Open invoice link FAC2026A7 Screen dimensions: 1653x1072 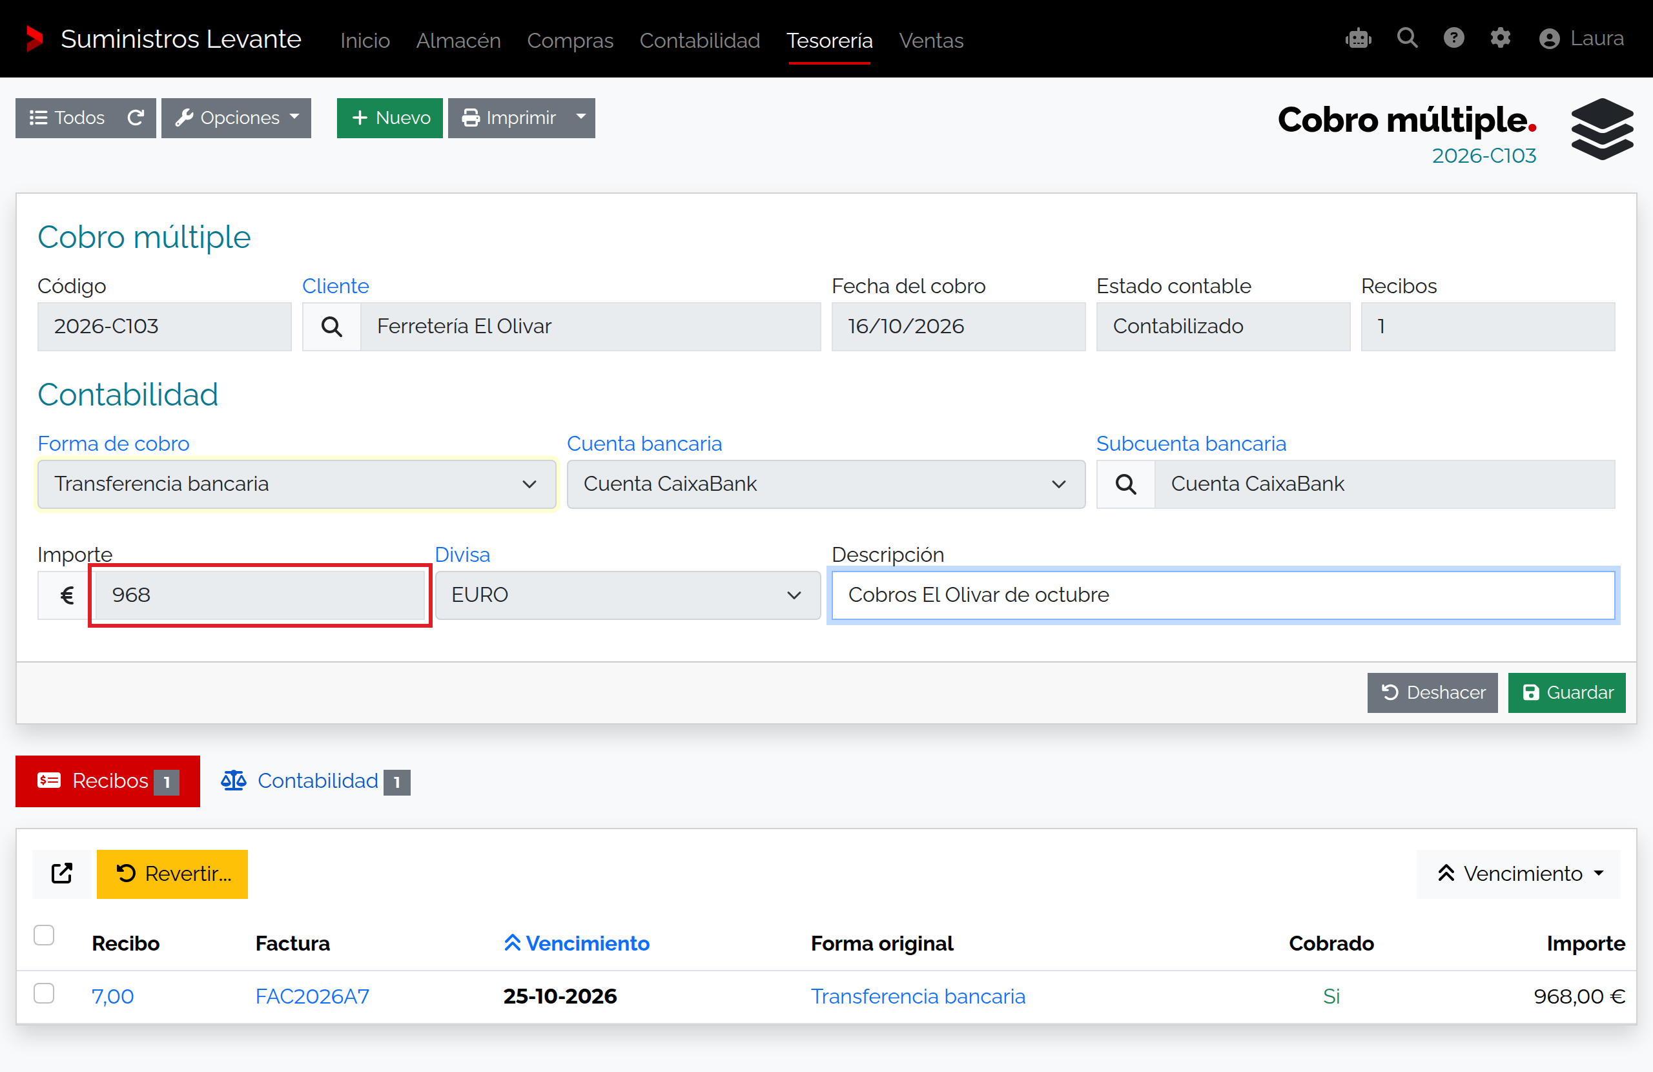pos(313,996)
